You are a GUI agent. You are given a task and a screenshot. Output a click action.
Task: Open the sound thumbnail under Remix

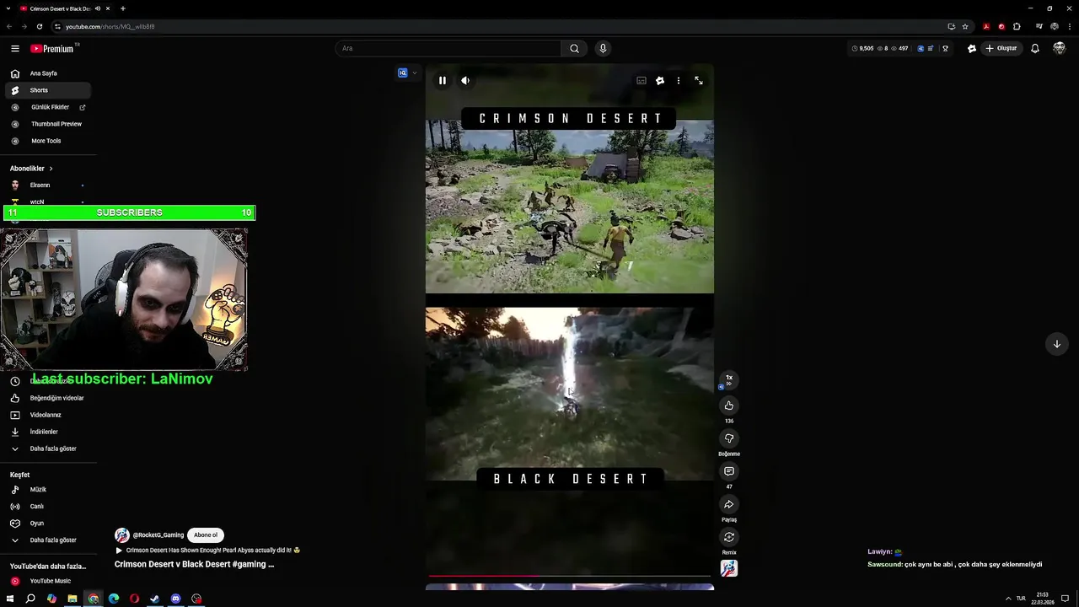click(x=729, y=568)
